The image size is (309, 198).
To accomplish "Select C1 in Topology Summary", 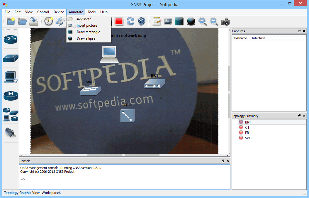I will 247,128.
